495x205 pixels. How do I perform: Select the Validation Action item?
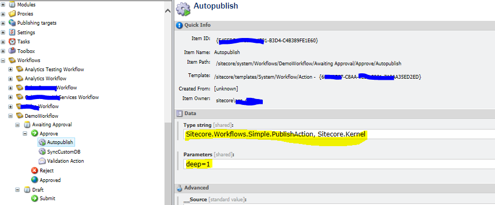point(65,161)
